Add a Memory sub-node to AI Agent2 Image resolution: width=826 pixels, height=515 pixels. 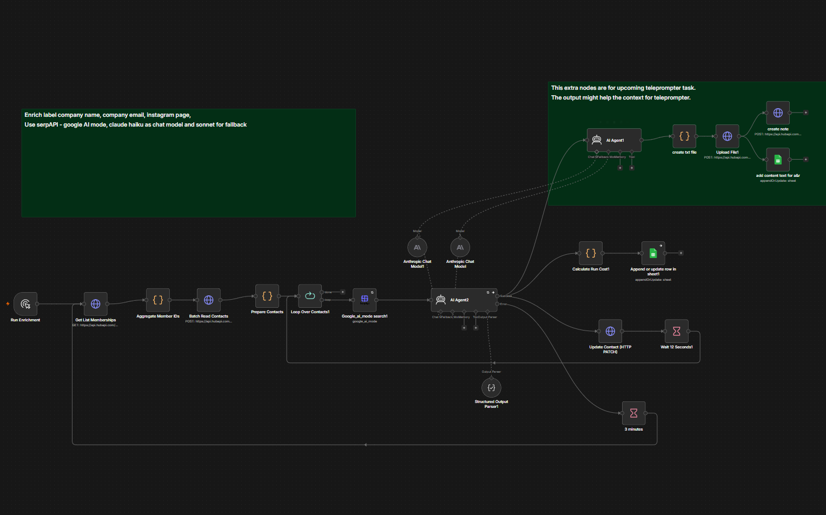point(464,328)
